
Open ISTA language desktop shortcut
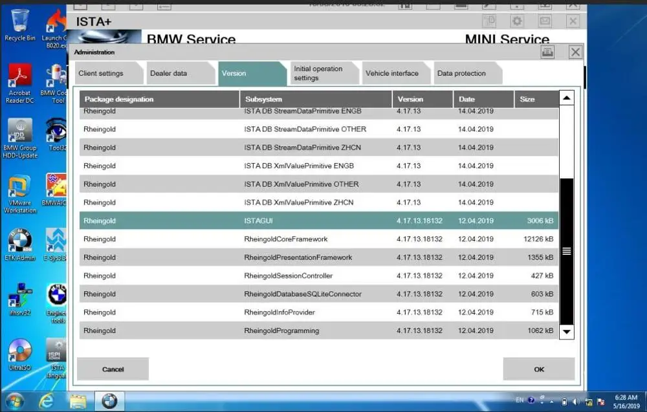[56, 359]
